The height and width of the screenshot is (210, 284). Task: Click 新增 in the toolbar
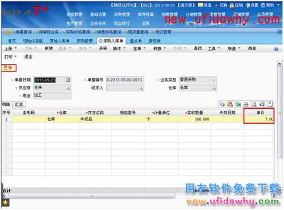tap(49, 48)
